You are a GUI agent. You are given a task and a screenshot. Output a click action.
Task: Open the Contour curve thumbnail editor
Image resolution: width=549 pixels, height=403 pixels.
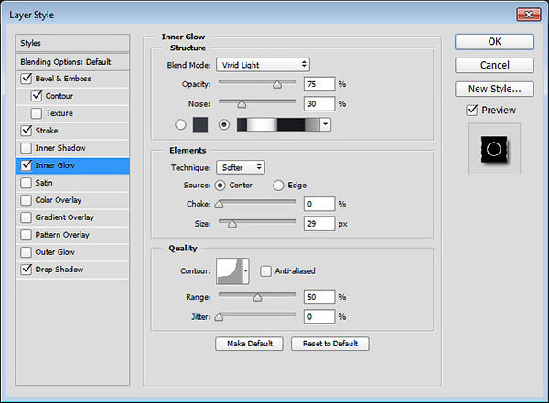tap(230, 271)
